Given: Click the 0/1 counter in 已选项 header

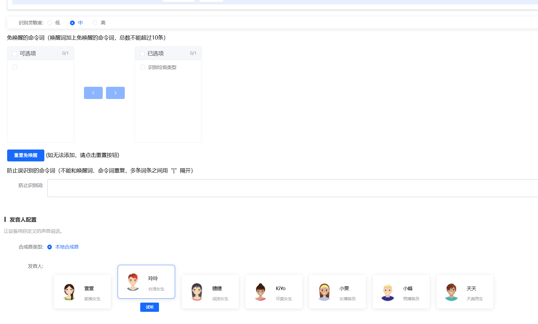Looking at the screenshot, I should point(193,53).
